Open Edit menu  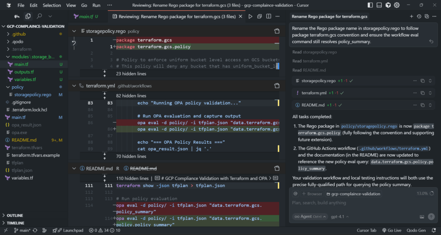[34, 5]
